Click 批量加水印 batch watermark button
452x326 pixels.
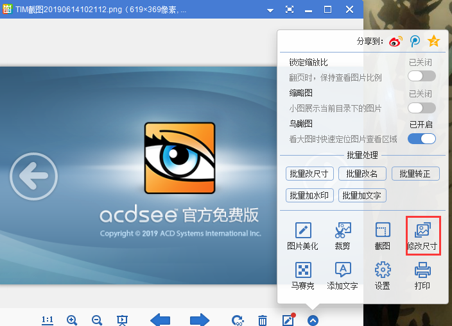309,195
